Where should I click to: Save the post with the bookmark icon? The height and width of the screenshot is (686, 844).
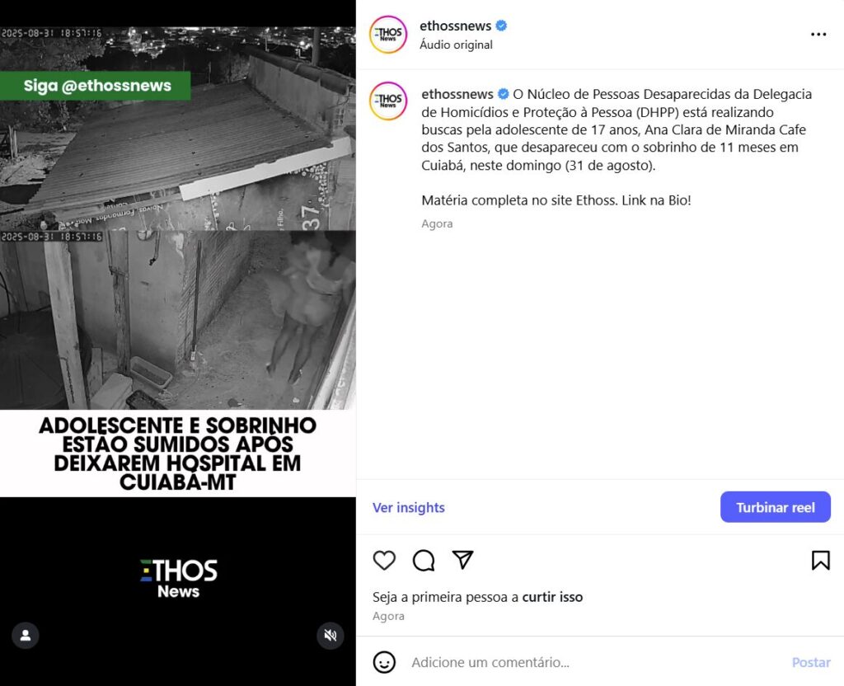(x=820, y=560)
